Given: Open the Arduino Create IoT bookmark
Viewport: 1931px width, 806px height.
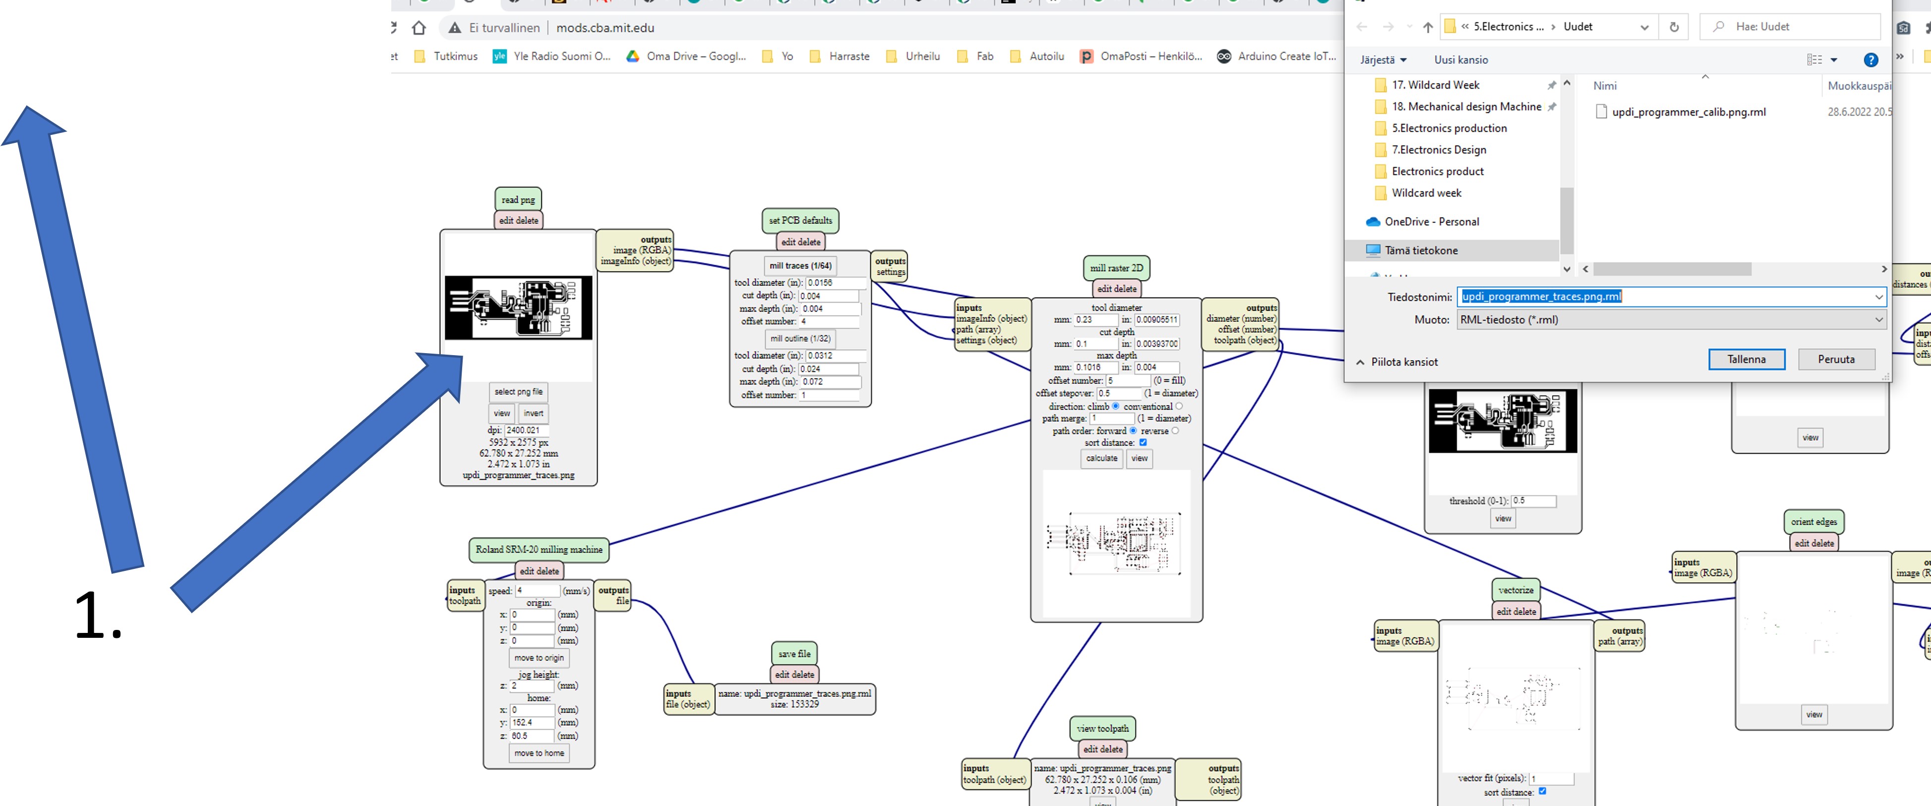Looking at the screenshot, I should point(1276,56).
